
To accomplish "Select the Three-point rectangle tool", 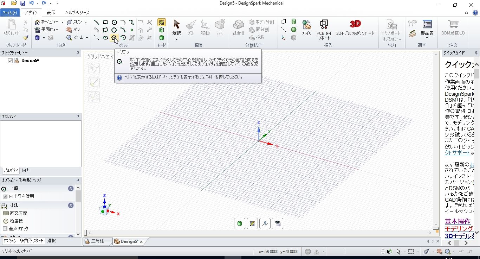I will click(x=105, y=30).
